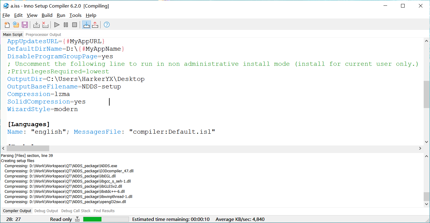
Task: Click output pane scrollbar down arrow
Action: 426,204
